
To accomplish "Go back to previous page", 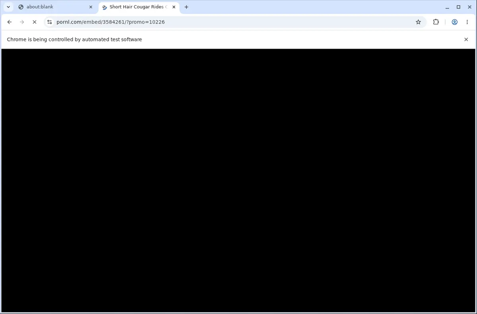I will 10,22.
